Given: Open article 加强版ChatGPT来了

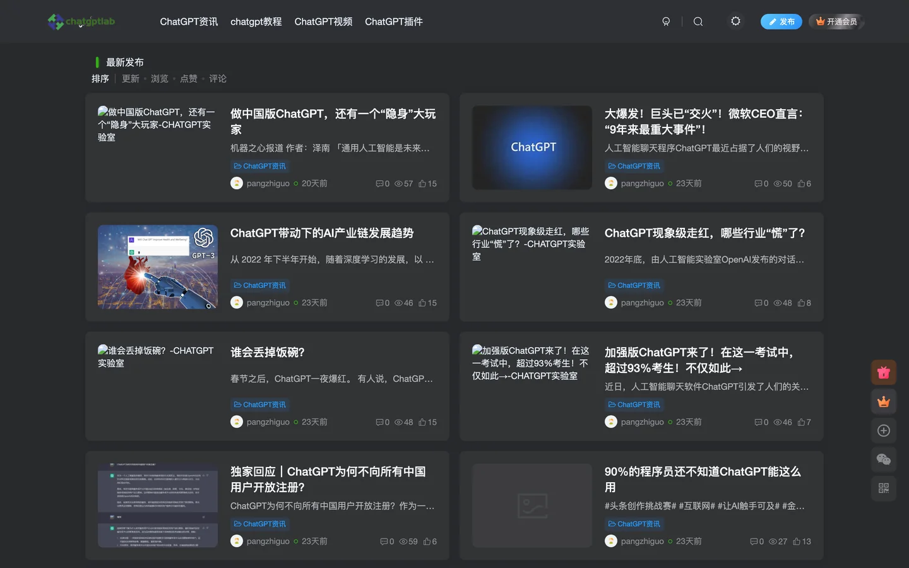Looking at the screenshot, I should click(699, 360).
